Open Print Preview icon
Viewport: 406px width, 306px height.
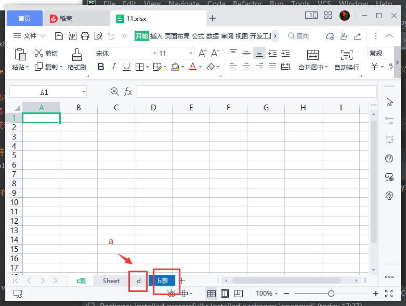pyautogui.click(x=98, y=36)
